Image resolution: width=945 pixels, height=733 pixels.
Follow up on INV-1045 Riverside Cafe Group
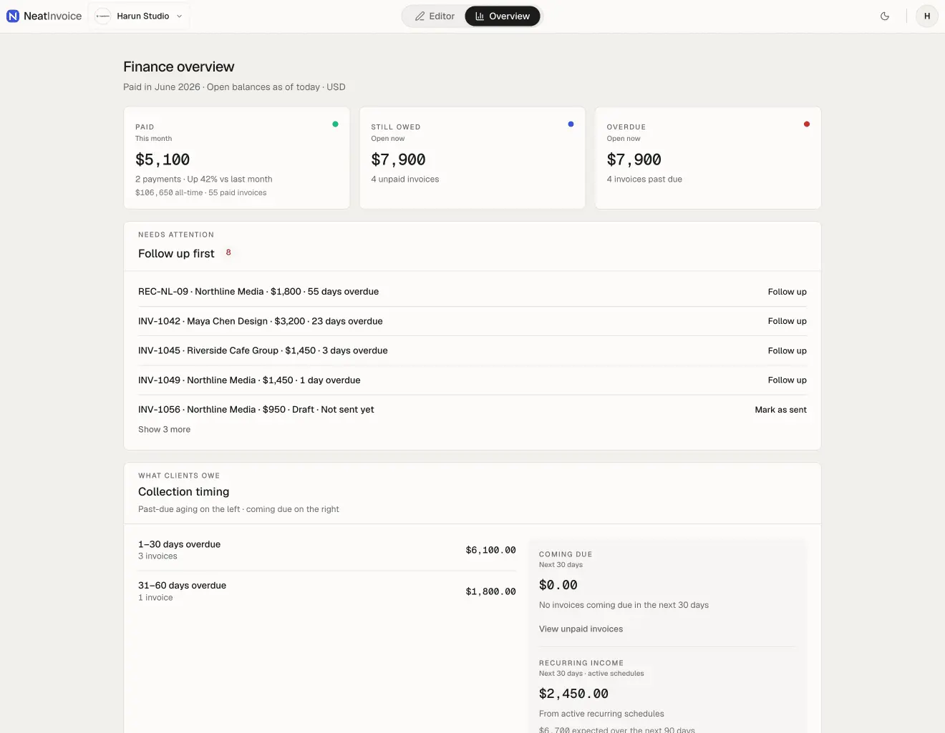(x=787, y=350)
